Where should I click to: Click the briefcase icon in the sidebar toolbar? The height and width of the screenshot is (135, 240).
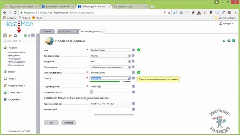click(15, 36)
